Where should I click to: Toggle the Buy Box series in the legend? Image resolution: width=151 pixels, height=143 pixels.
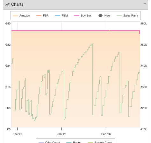[x=83, y=16]
